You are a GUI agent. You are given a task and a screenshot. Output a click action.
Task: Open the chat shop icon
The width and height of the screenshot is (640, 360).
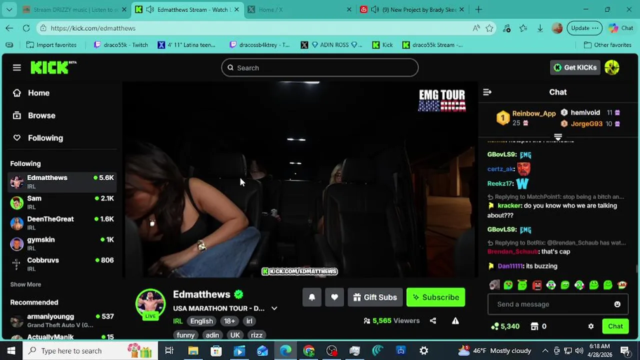click(x=534, y=326)
